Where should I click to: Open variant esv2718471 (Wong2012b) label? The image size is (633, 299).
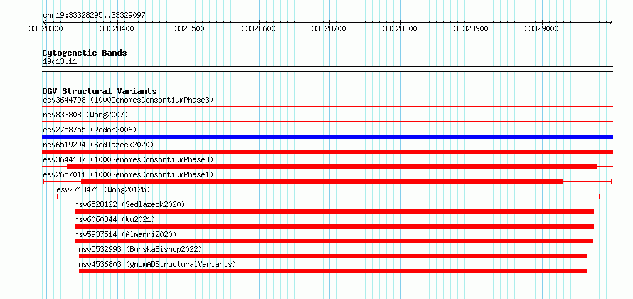(x=103, y=189)
